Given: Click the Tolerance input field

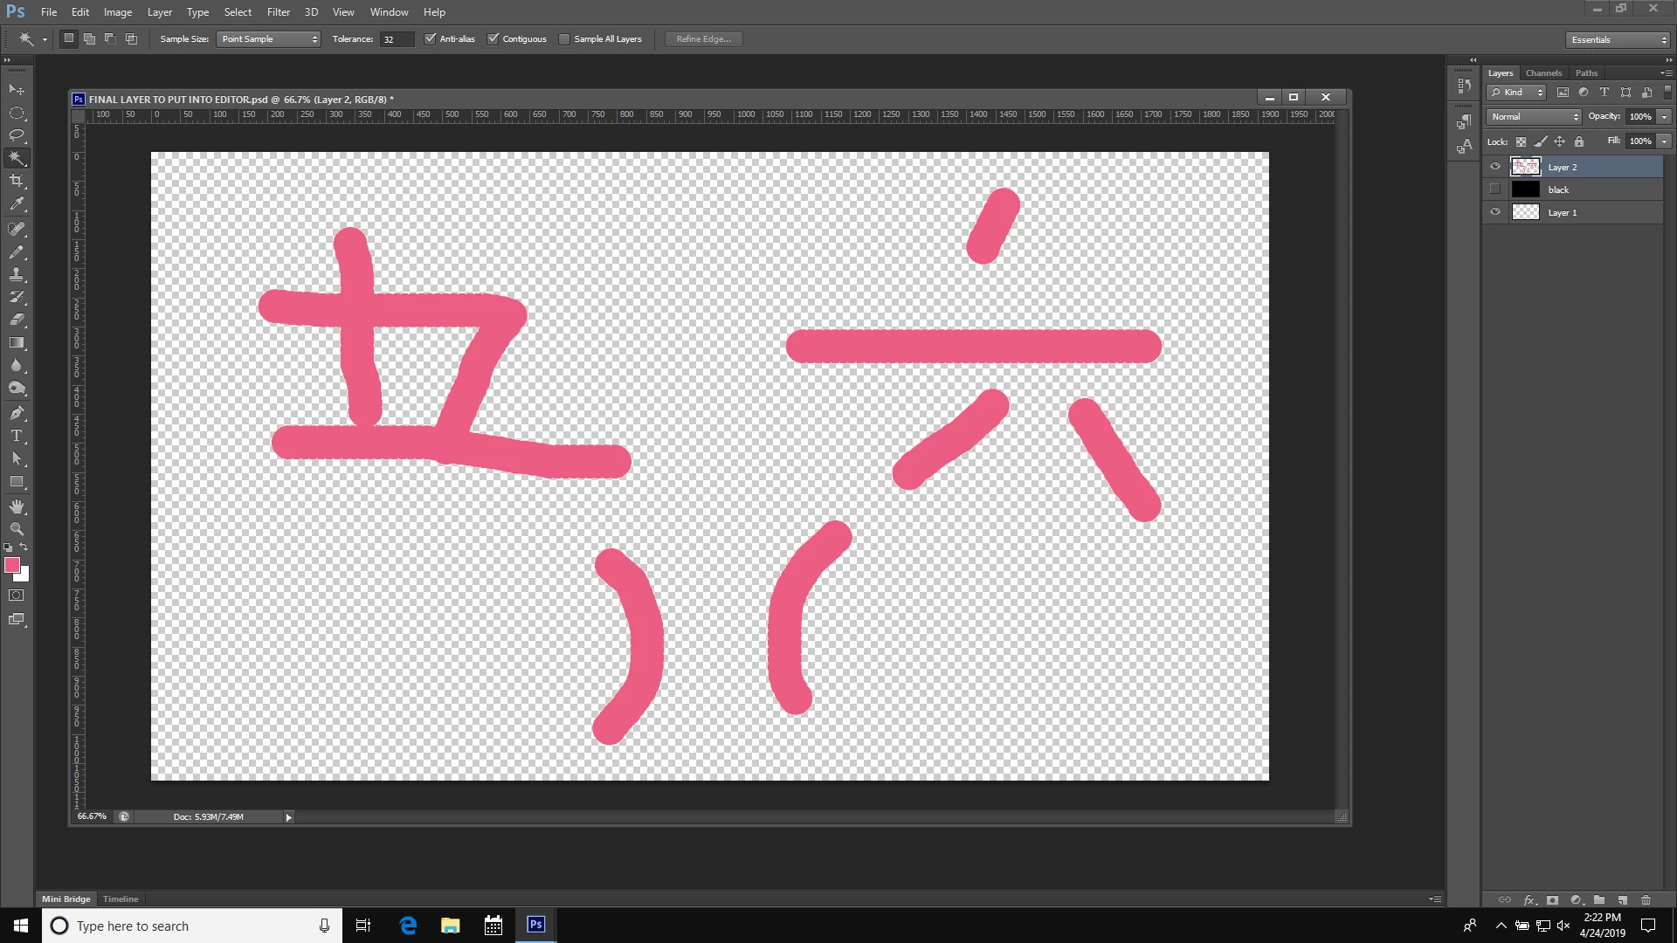Looking at the screenshot, I should tap(397, 39).
